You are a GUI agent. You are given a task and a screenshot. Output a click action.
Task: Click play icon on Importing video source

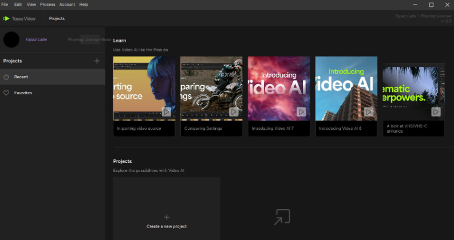click(166, 112)
